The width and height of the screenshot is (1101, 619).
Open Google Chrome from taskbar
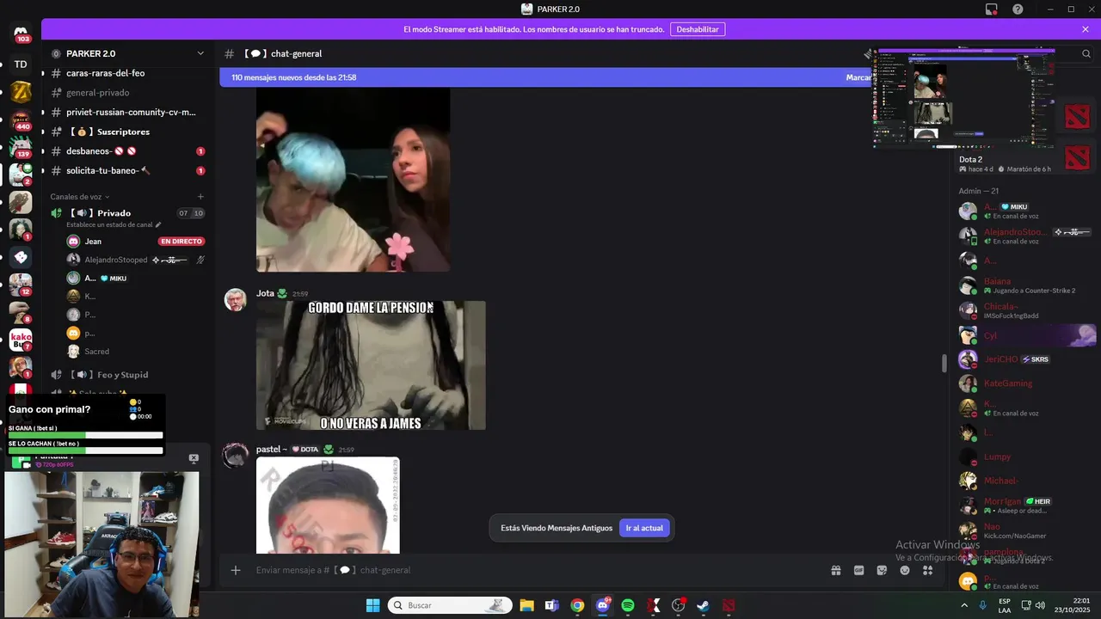(577, 605)
